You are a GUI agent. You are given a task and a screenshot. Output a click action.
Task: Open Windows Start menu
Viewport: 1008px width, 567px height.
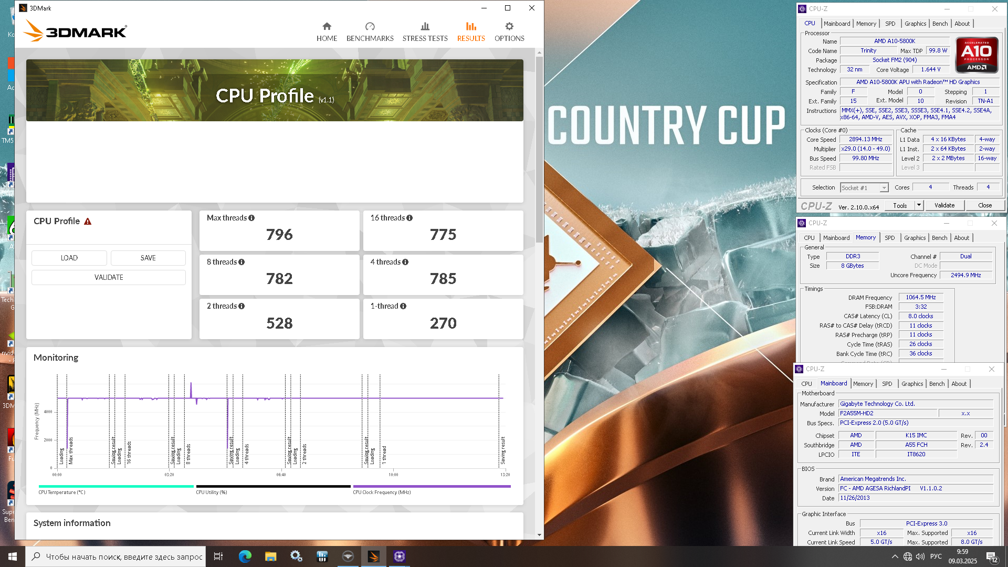[13, 556]
